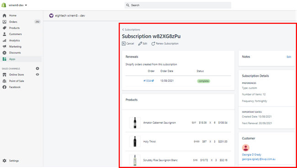
Task: Select Apps in the sidebar
Action: 21,59
